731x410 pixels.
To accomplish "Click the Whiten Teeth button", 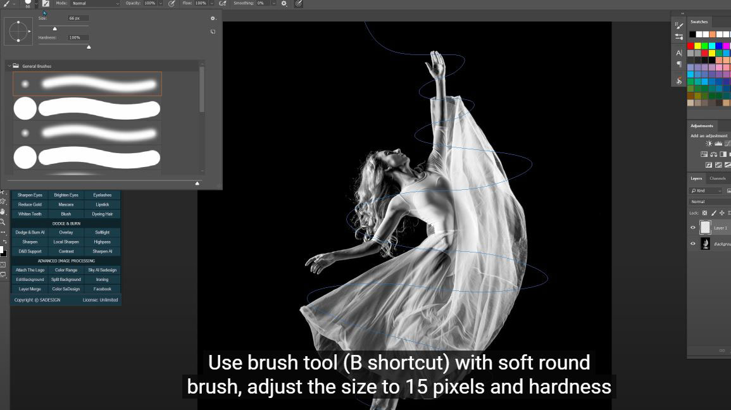I will 30,214.
